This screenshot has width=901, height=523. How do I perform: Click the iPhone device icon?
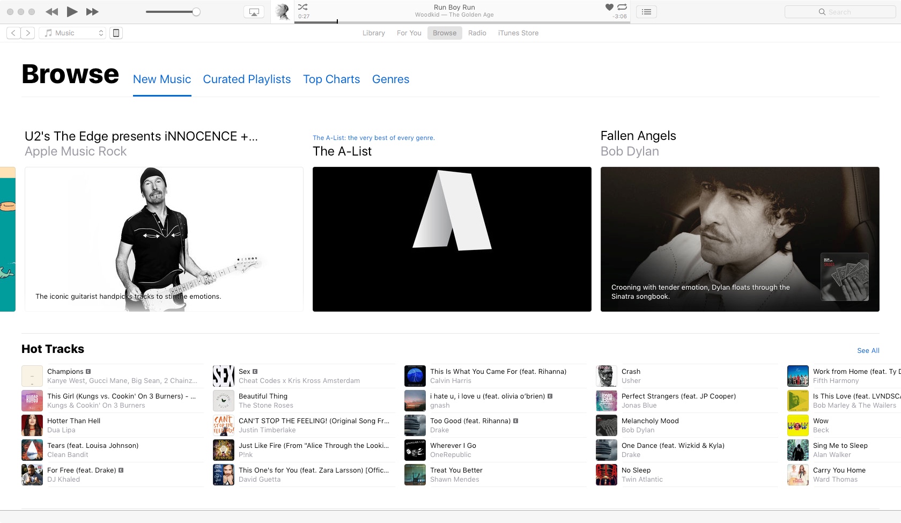pos(116,33)
